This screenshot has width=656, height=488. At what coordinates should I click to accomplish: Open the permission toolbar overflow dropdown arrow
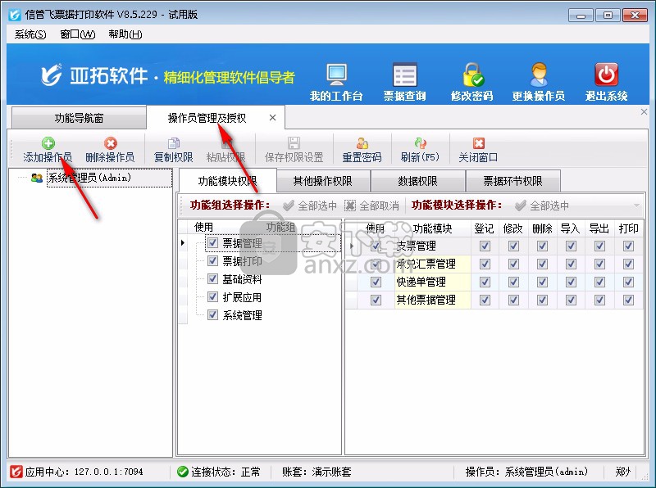[x=636, y=206]
